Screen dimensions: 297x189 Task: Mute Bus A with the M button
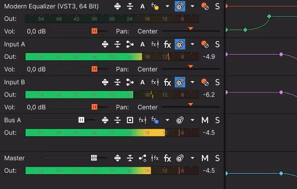pos(205,120)
